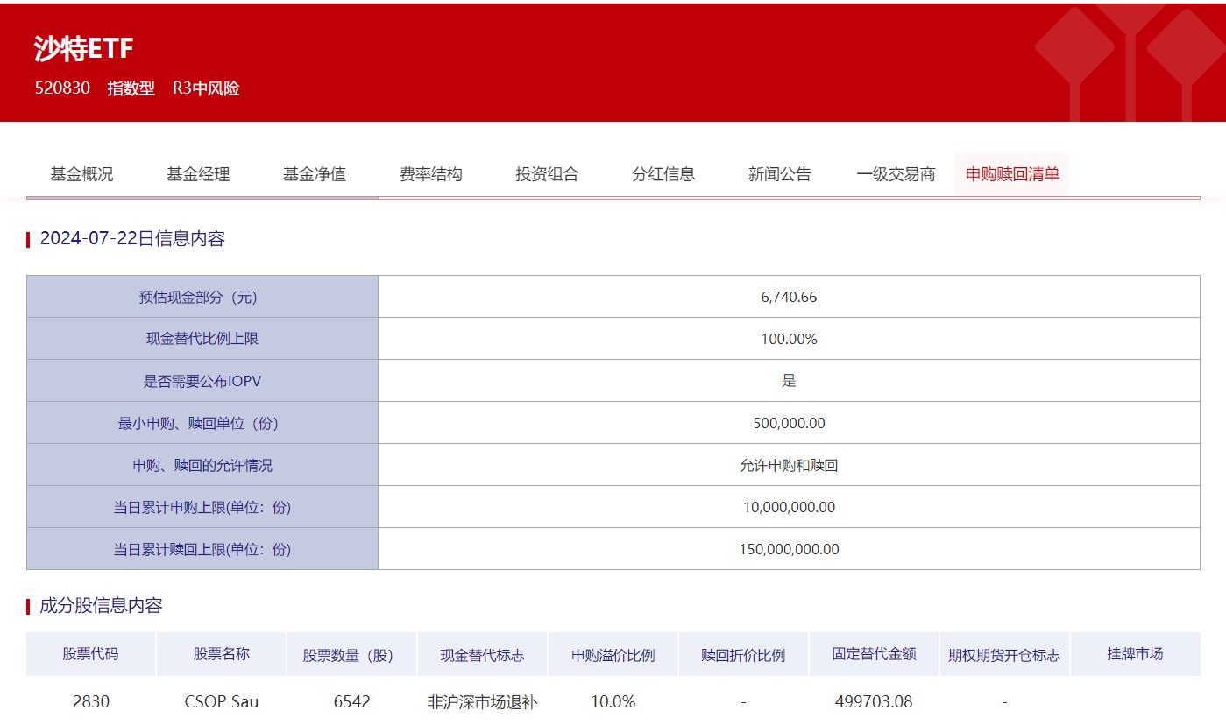Click the 股票代码 column header

click(90, 654)
